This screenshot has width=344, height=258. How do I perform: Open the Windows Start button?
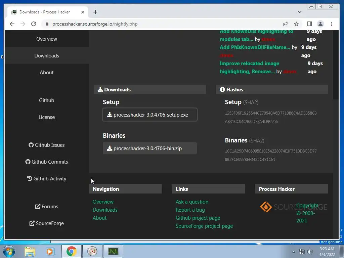tap(9, 252)
